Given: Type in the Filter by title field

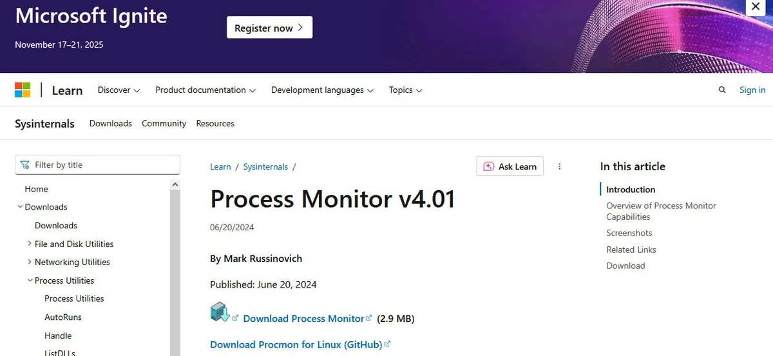Looking at the screenshot, I should tap(103, 164).
